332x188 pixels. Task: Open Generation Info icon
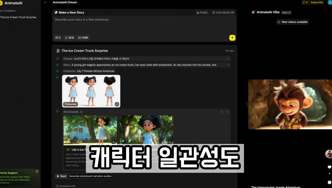click(57, 186)
